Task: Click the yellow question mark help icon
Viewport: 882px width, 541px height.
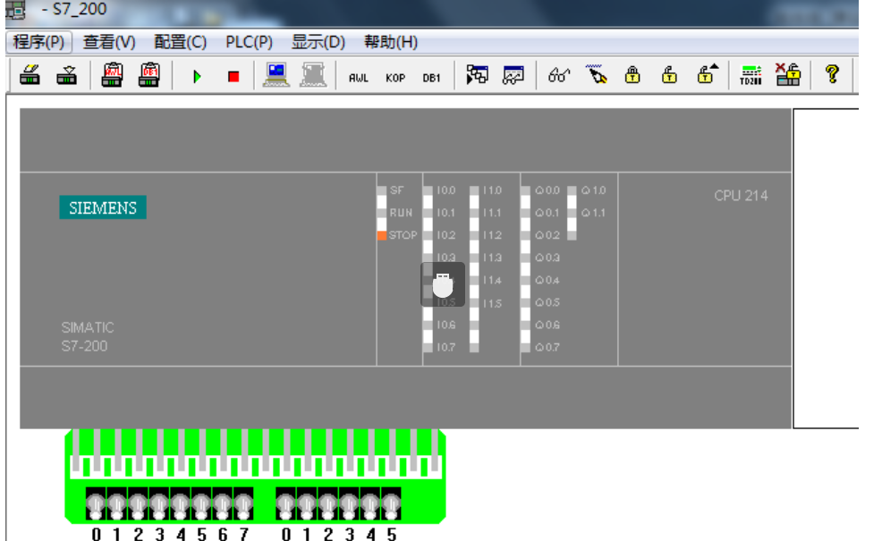Action: 833,75
